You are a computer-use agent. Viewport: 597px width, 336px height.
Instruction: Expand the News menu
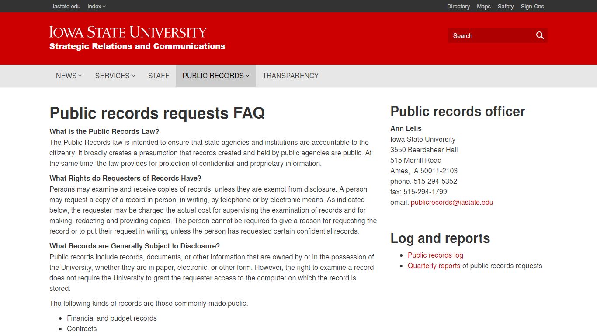[69, 76]
